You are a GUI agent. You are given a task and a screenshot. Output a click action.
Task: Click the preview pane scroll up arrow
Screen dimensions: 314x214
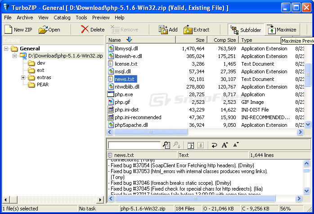tap(306, 163)
